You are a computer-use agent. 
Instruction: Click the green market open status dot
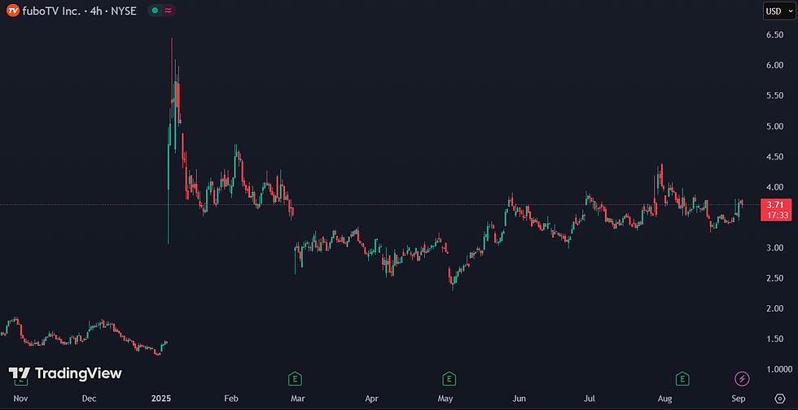click(155, 11)
